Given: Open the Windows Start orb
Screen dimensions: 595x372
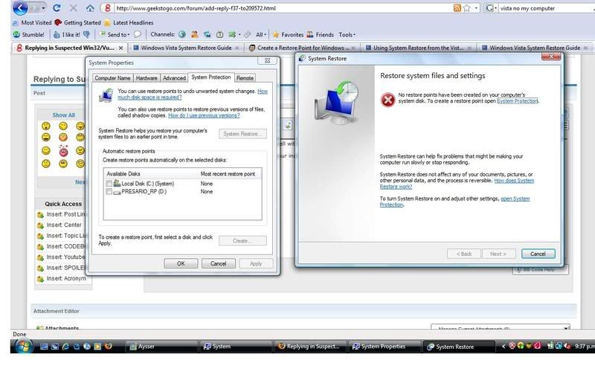Looking at the screenshot, I should (x=24, y=346).
